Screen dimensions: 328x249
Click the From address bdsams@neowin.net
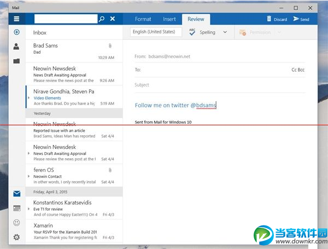tap(169, 56)
